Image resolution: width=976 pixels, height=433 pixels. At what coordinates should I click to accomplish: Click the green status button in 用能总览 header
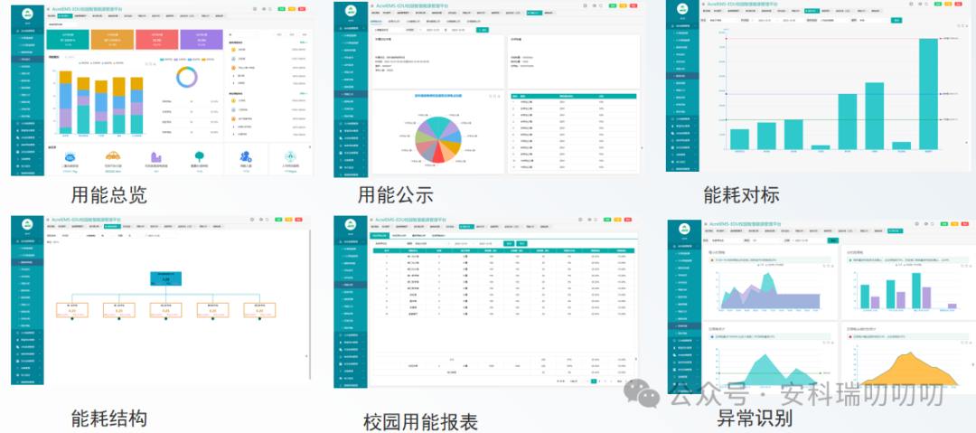tap(282, 9)
